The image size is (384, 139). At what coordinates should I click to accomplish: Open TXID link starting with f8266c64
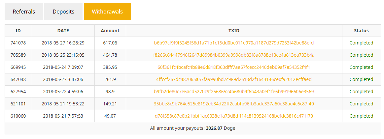click(x=234, y=55)
